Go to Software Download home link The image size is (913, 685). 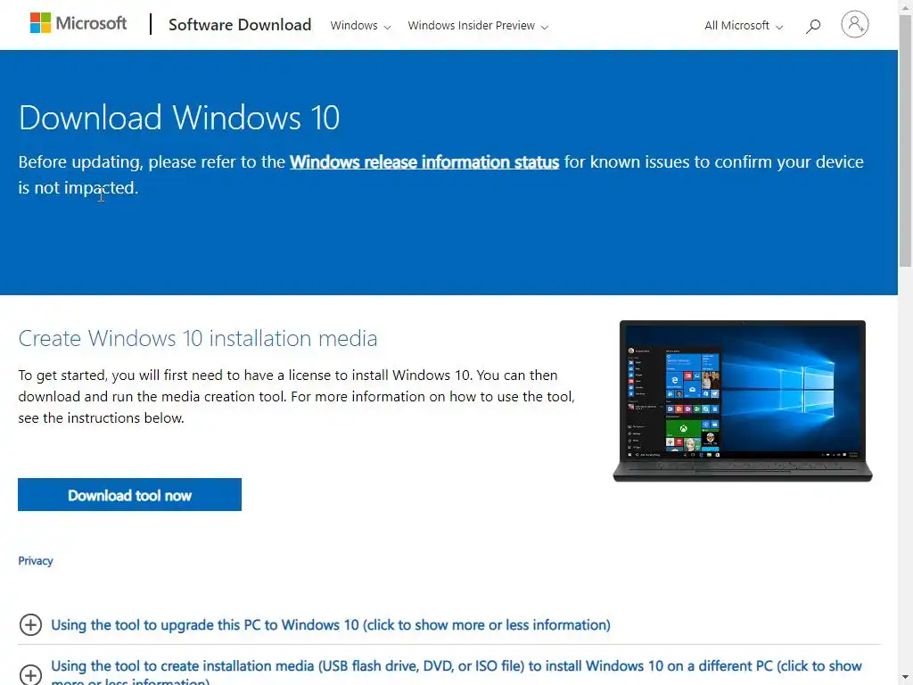(x=240, y=24)
